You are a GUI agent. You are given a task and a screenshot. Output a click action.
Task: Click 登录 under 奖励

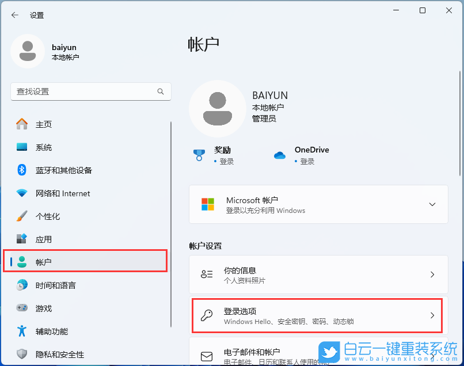[225, 161]
